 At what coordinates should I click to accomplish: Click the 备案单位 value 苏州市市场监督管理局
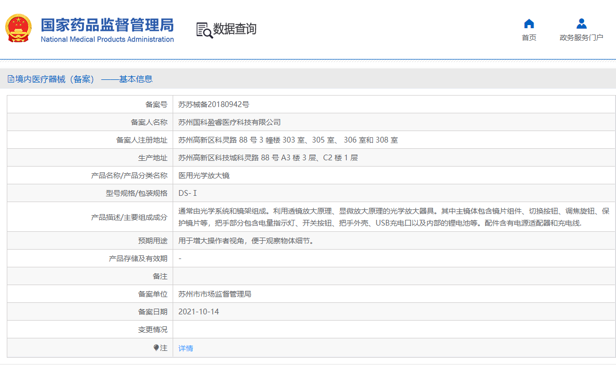point(215,294)
